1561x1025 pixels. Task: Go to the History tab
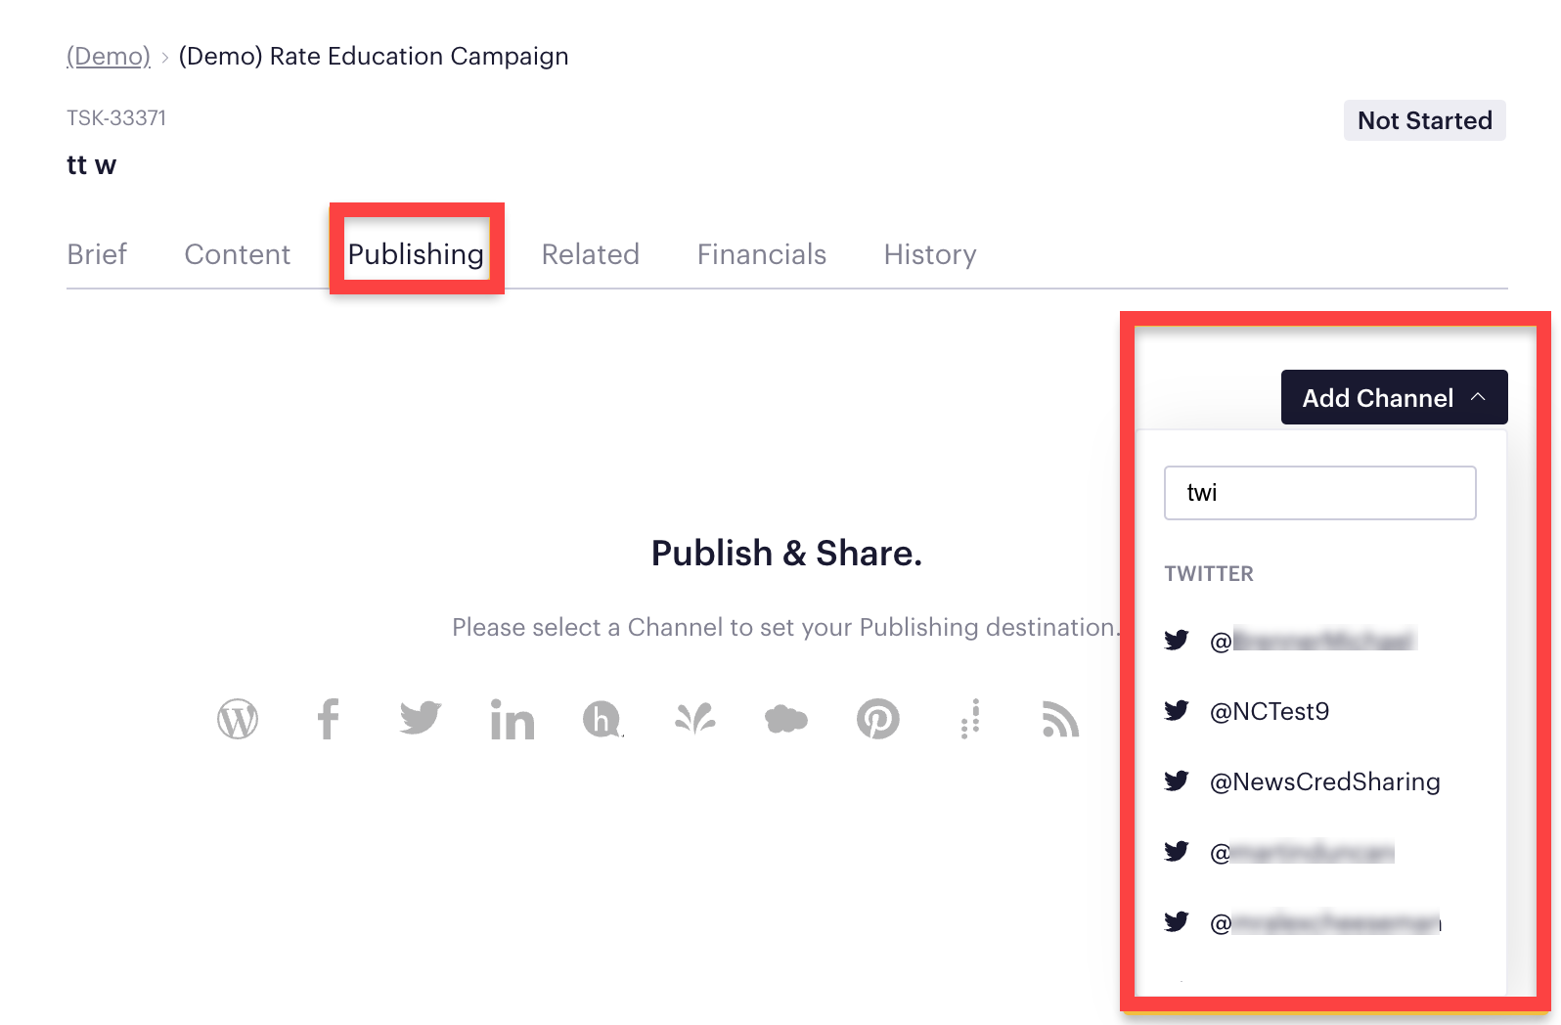[929, 254]
